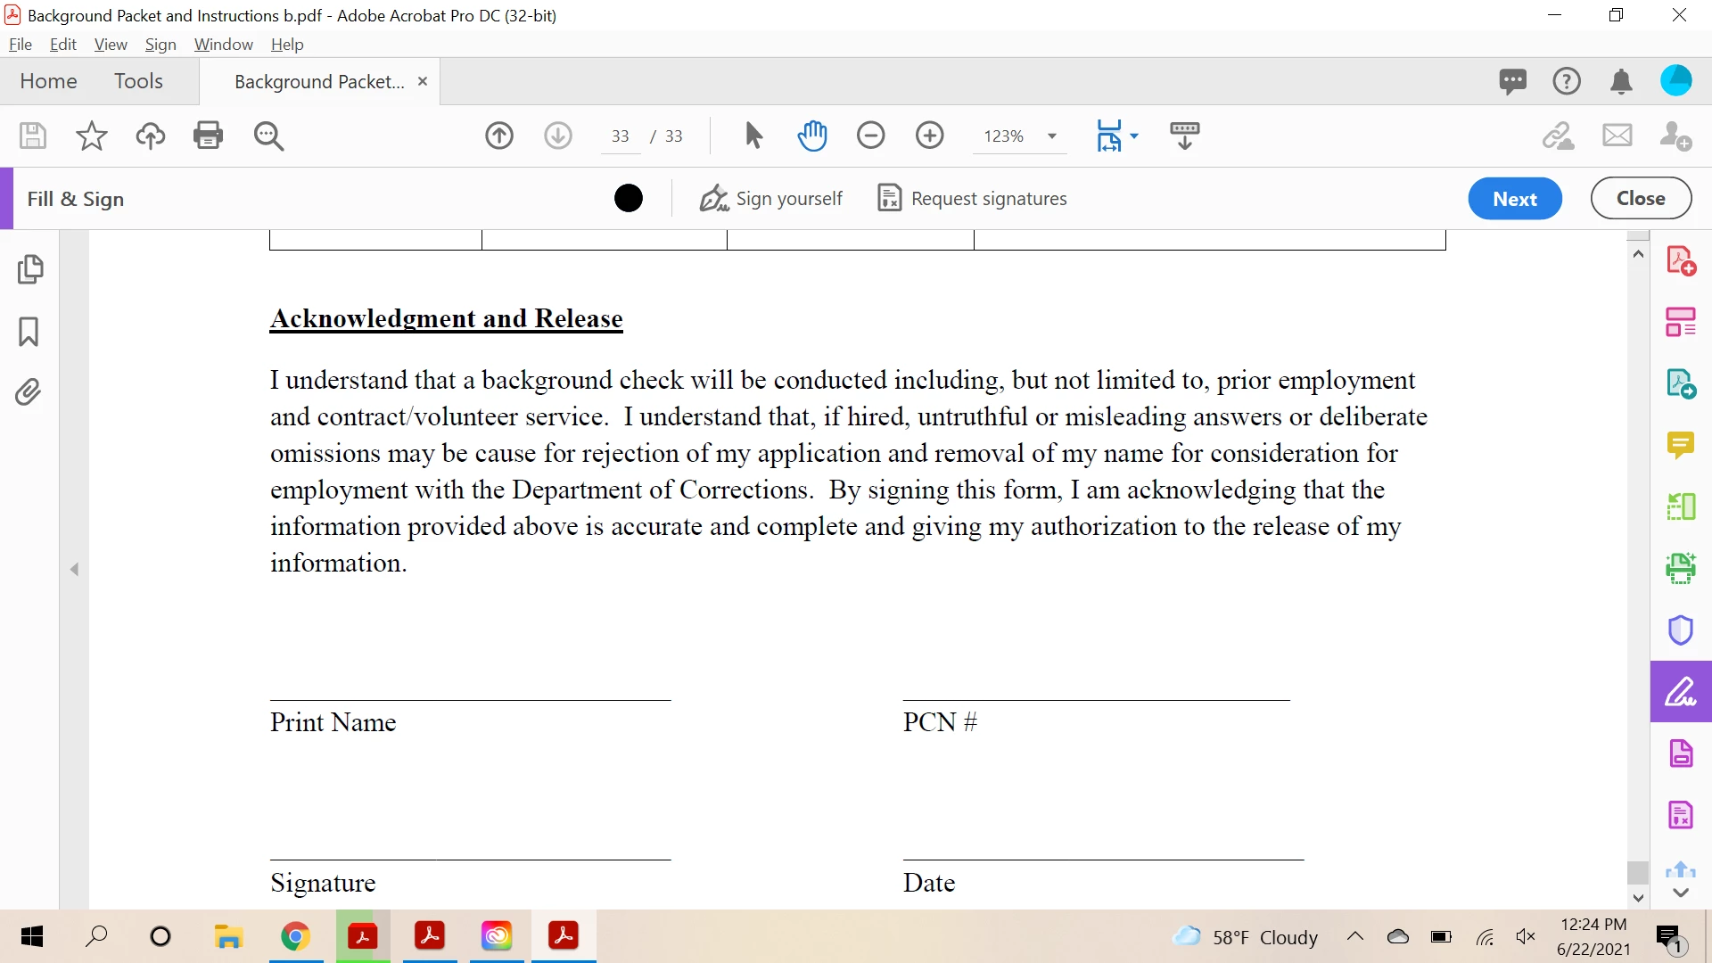The width and height of the screenshot is (1712, 963).
Task: Collapse the left navigation pane arrow
Action: point(75,569)
